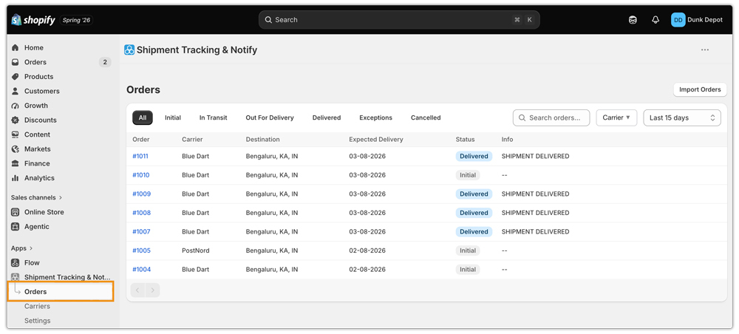Click the Flow app icon
This screenshot has width=739, height=334.
pos(16,263)
